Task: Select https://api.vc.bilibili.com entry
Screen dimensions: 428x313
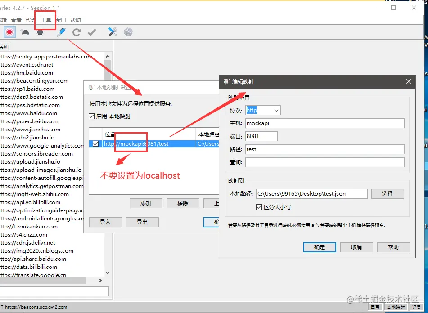Action: click(x=30, y=202)
